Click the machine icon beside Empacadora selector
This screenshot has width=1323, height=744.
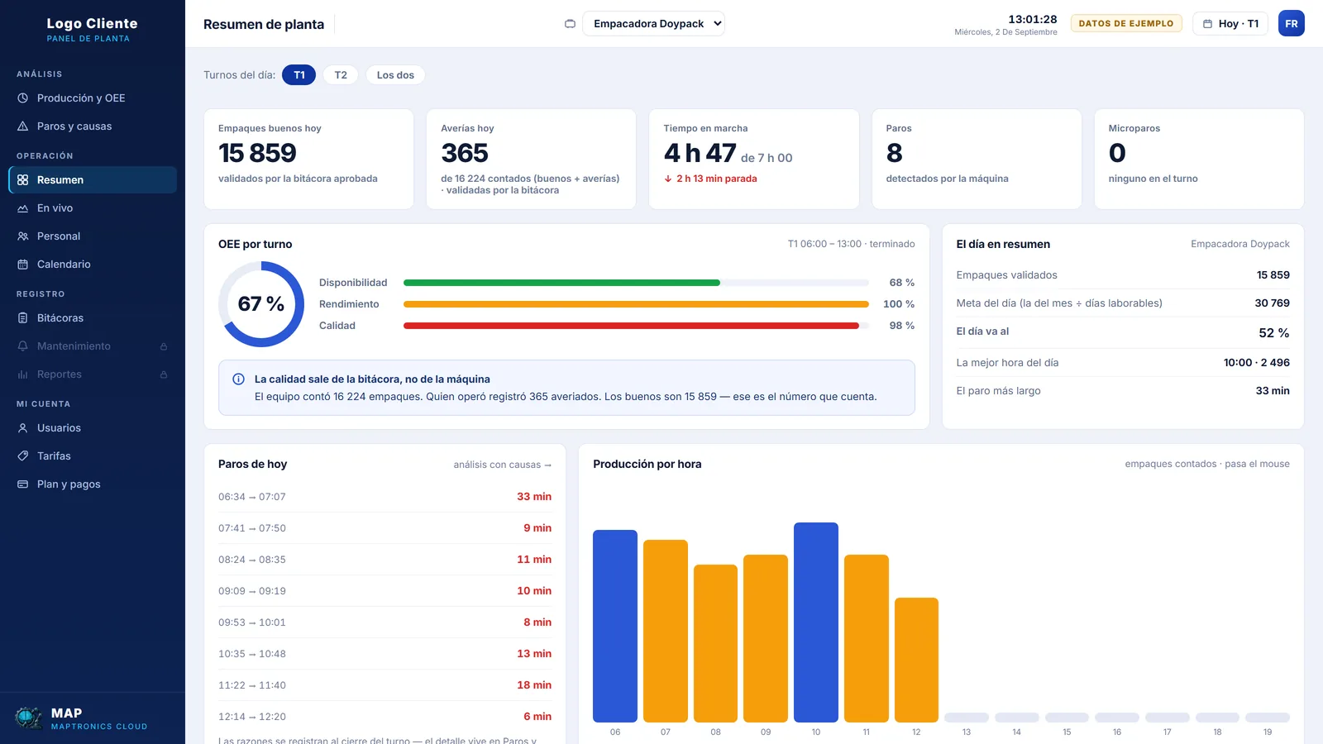click(x=570, y=24)
